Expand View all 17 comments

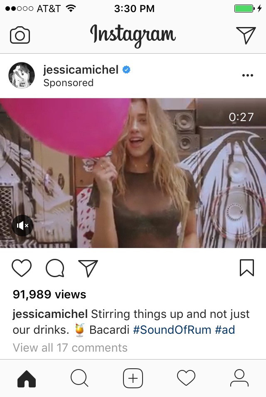pyautogui.click(x=70, y=347)
